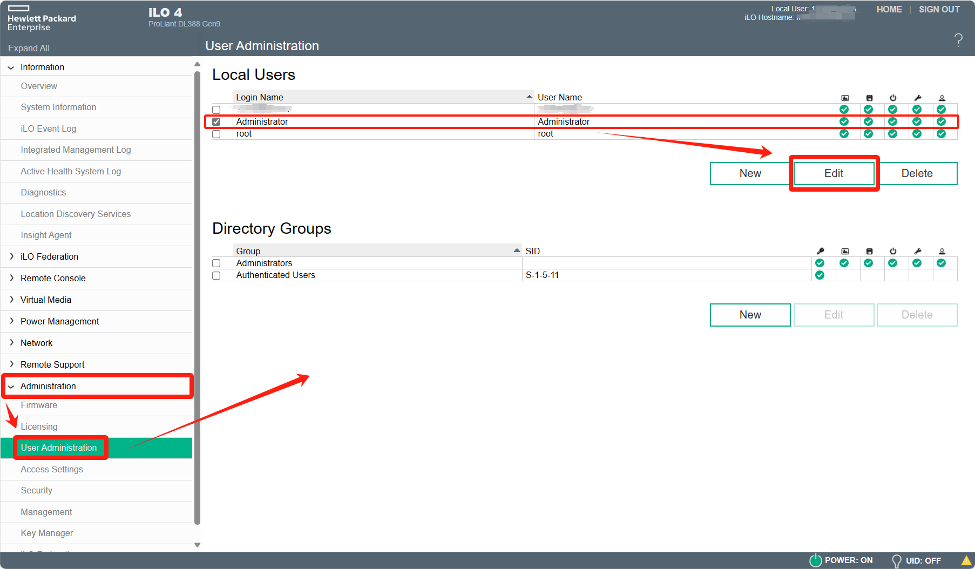This screenshot has width=975, height=569.
Task: Open help via the question mark icon
Action: pos(958,40)
